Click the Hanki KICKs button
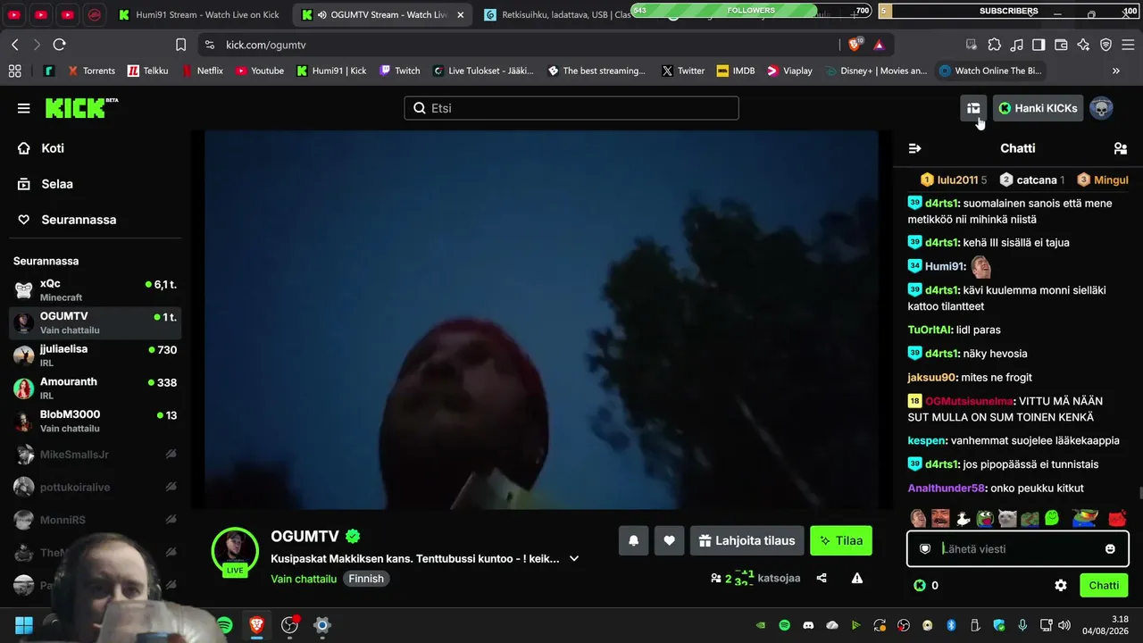The image size is (1143, 643). tap(1038, 108)
